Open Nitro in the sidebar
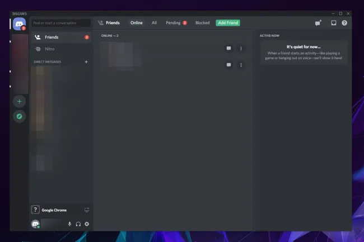This screenshot has width=364, height=242. (61, 49)
